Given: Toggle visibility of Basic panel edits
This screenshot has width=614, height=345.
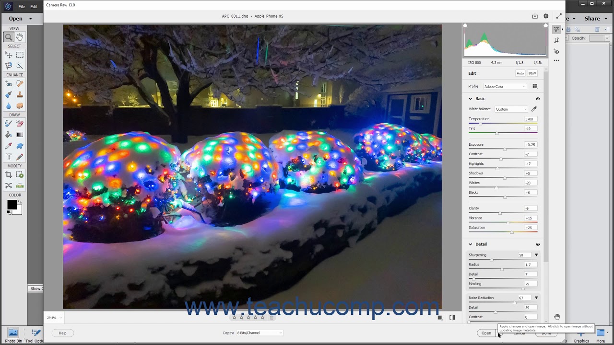Looking at the screenshot, I should point(538,99).
